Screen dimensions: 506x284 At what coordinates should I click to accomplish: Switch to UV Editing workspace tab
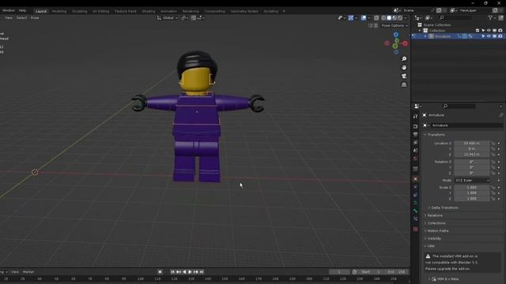pos(100,11)
